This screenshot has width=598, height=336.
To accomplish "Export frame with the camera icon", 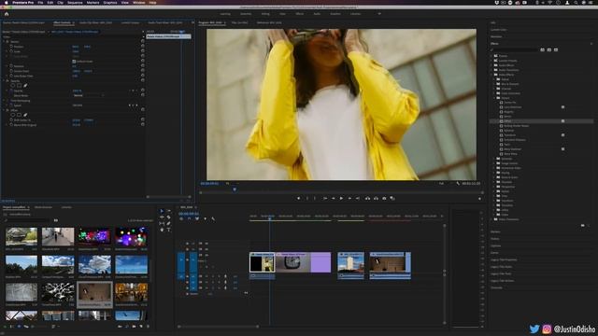I will 384,198.
